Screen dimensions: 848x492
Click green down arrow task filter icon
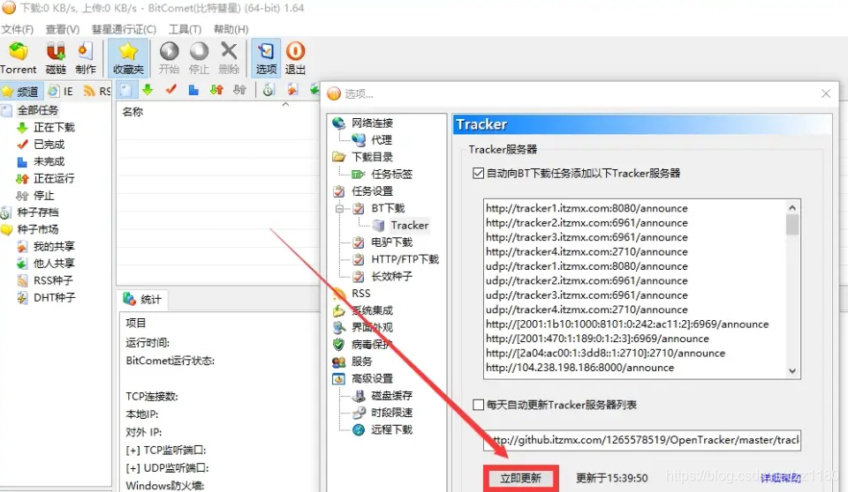(148, 90)
